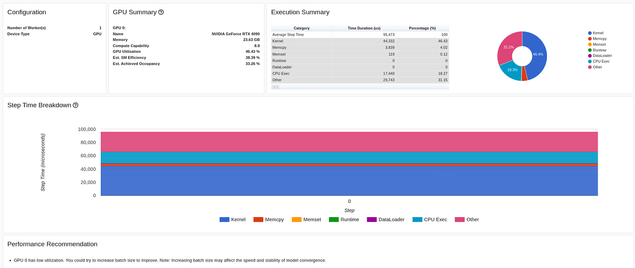Sort table by Percentage (%) column header
The image size is (635, 268).
(x=422, y=28)
